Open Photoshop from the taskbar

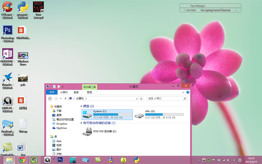[60, 160]
